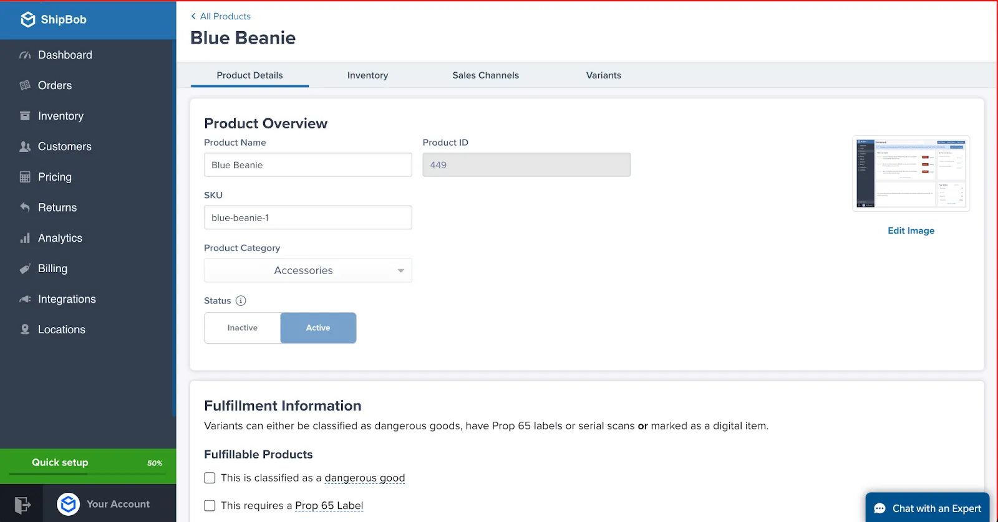This screenshot has width=998, height=522.
Task: Click the Status info icon
Action: point(241,300)
